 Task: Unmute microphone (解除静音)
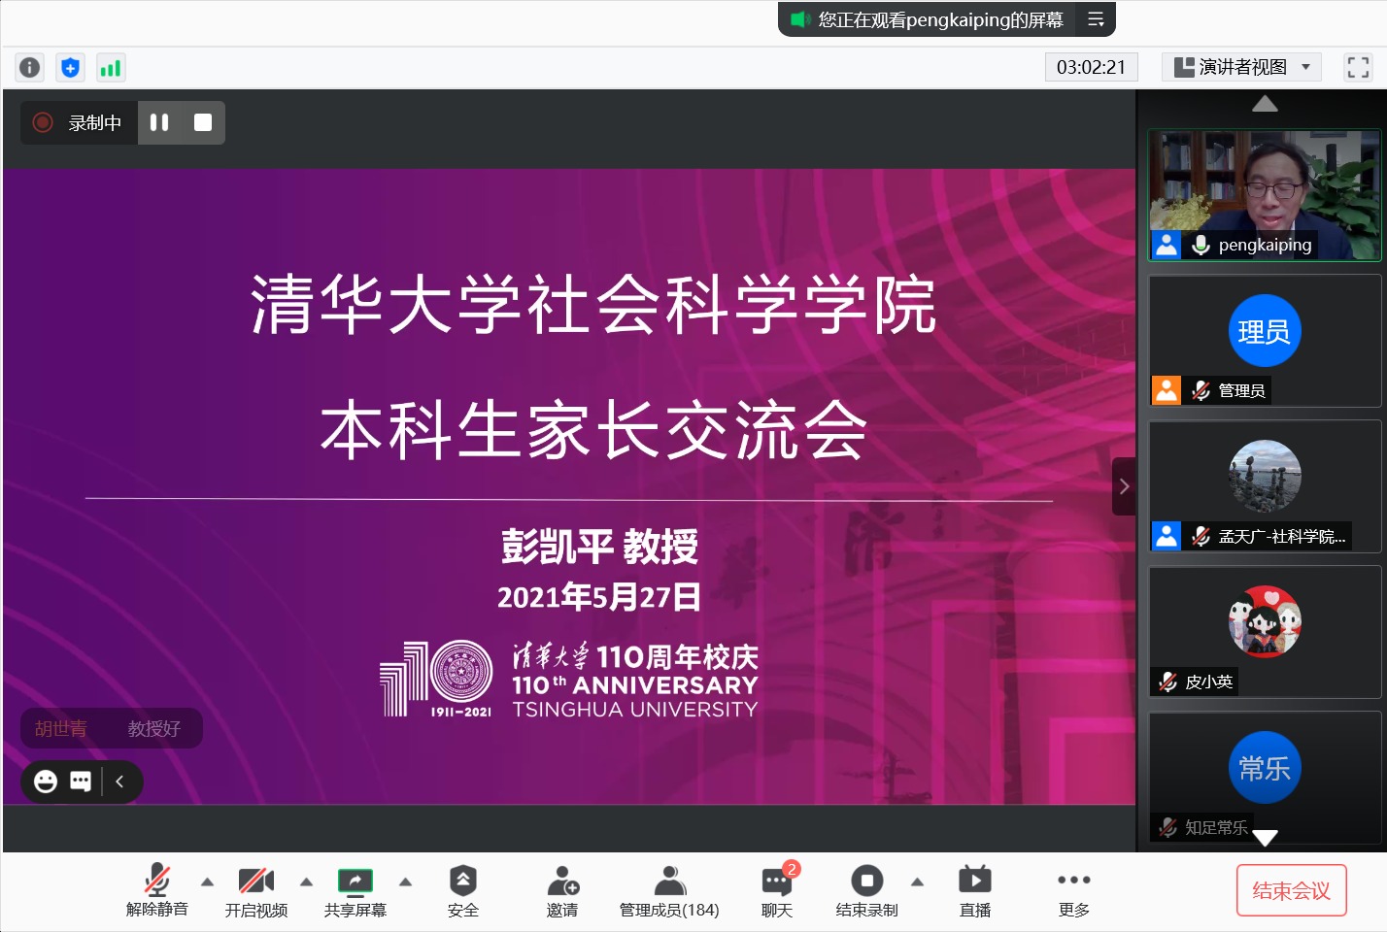point(156,890)
